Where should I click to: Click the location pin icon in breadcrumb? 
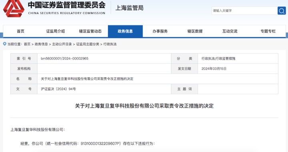pyautogui.click(x=5, y=44)
